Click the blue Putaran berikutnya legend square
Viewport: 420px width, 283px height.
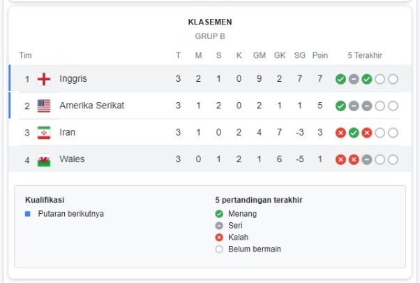pos(28,214)
